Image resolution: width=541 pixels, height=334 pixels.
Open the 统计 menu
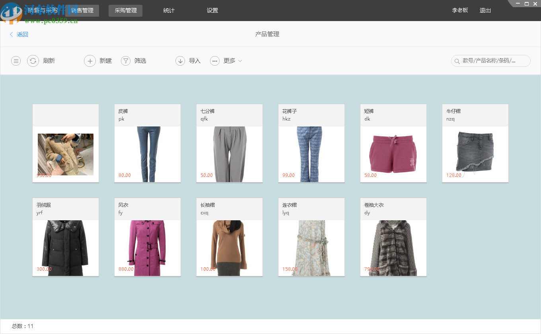[x=169, y=10]
